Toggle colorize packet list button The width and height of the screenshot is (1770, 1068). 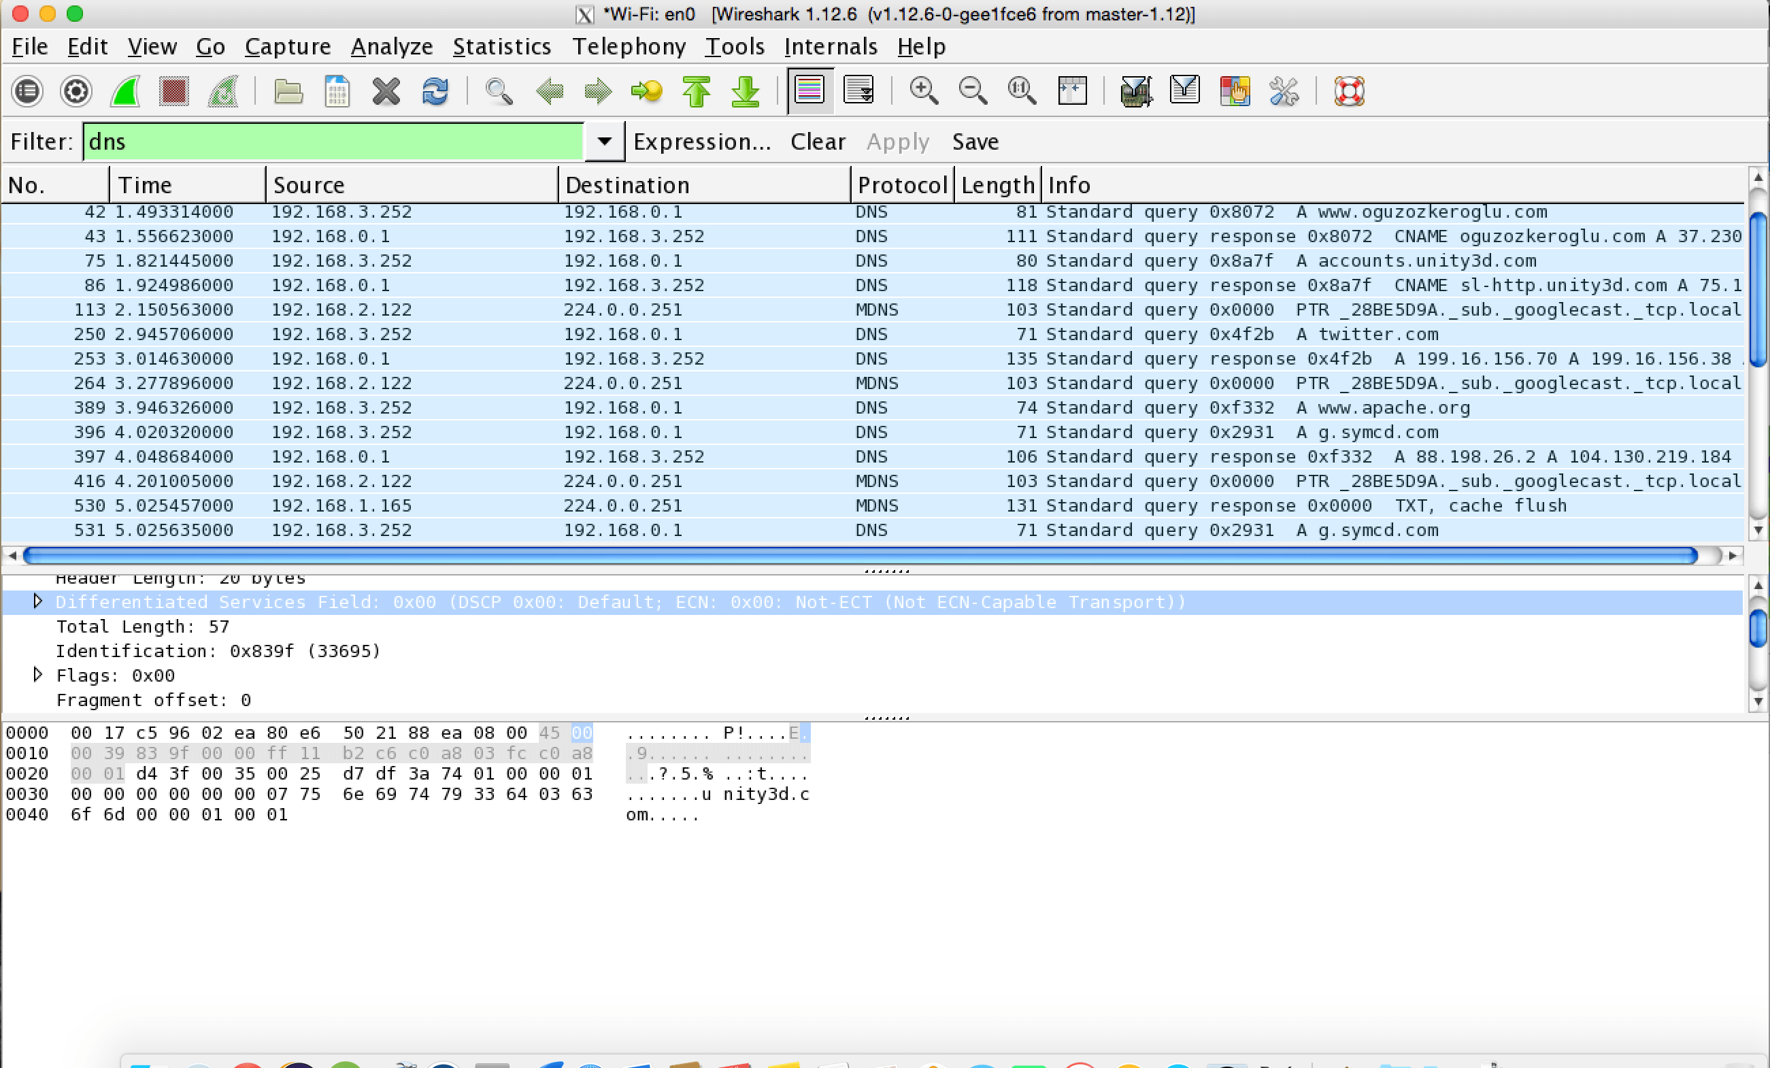pos(809,90)
